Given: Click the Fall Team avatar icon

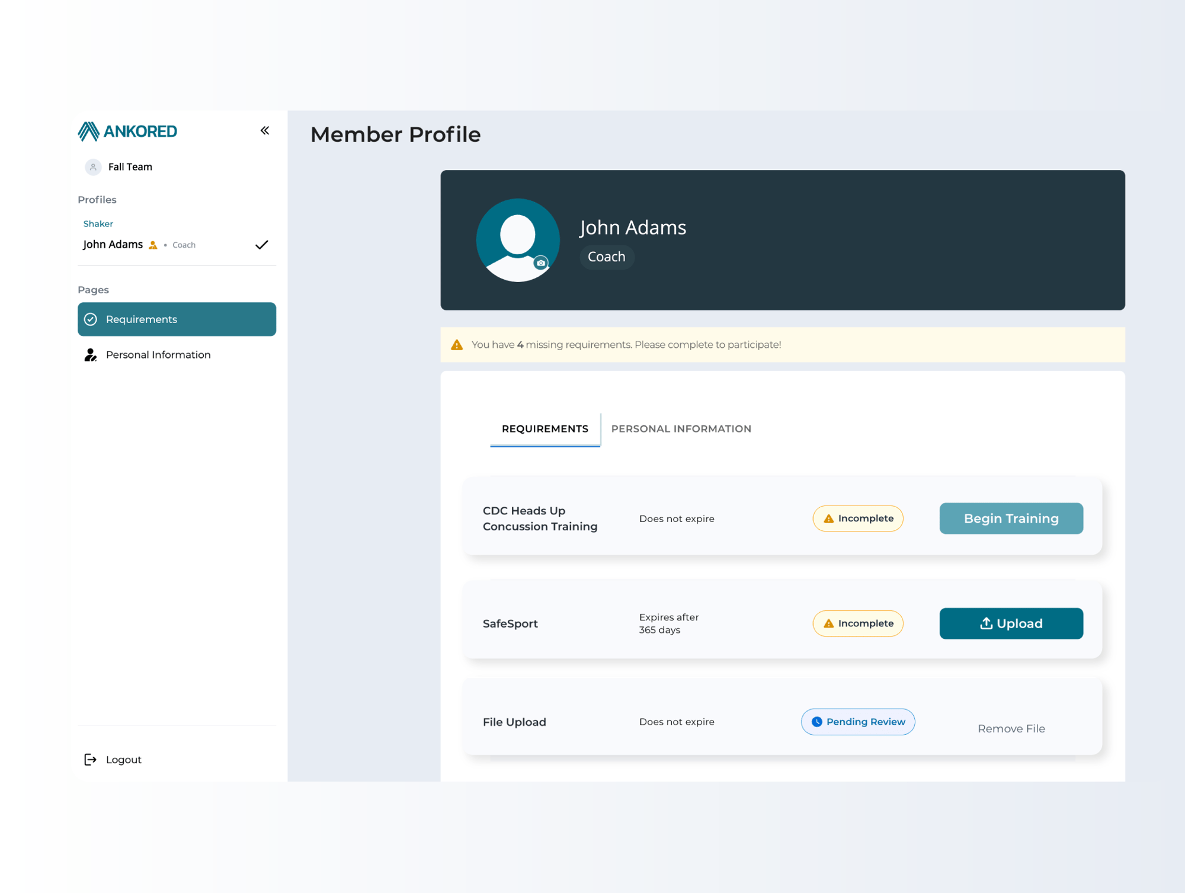Looking at the screenshot, I should [93, 167].
